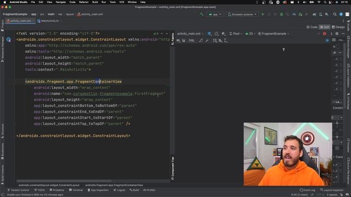351x197 pixels.
Task: Run the app with green play button
Action: point(263,14)
